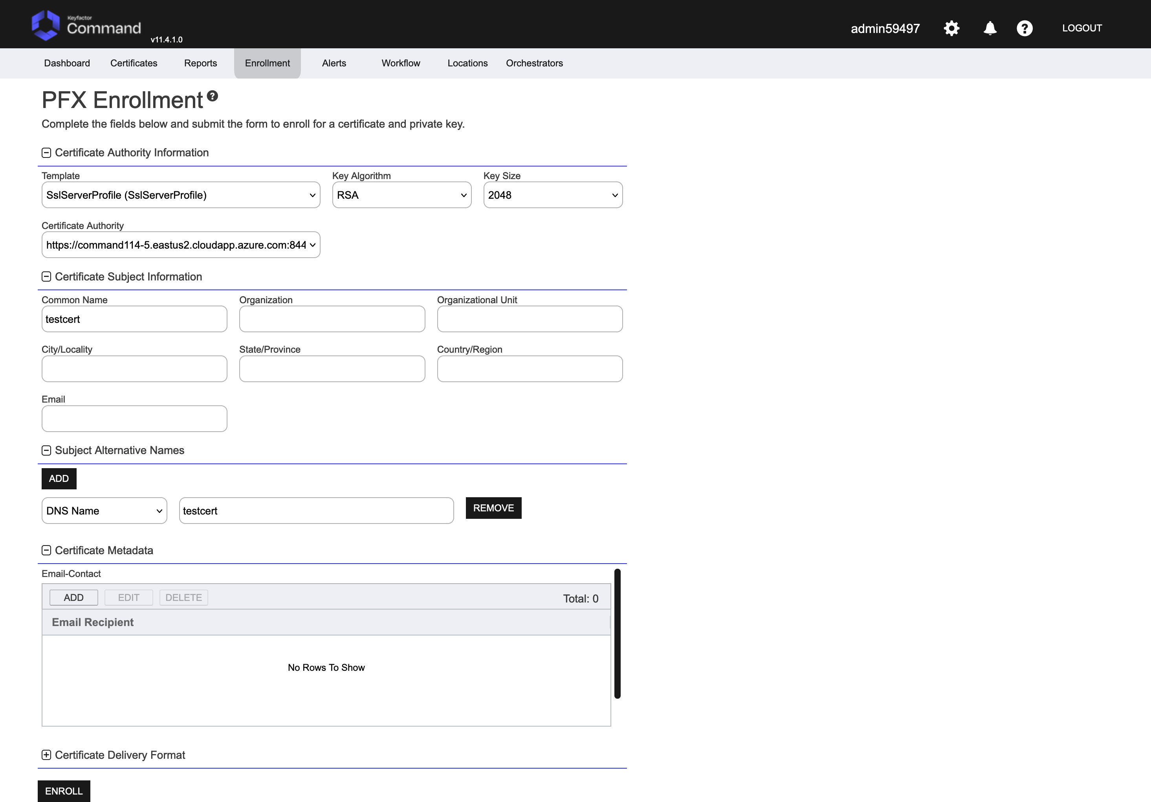The height and width of the screenshot is (802, 1151).
Task: Open the Orchestrators menu
Action: (x=534, y=63)
